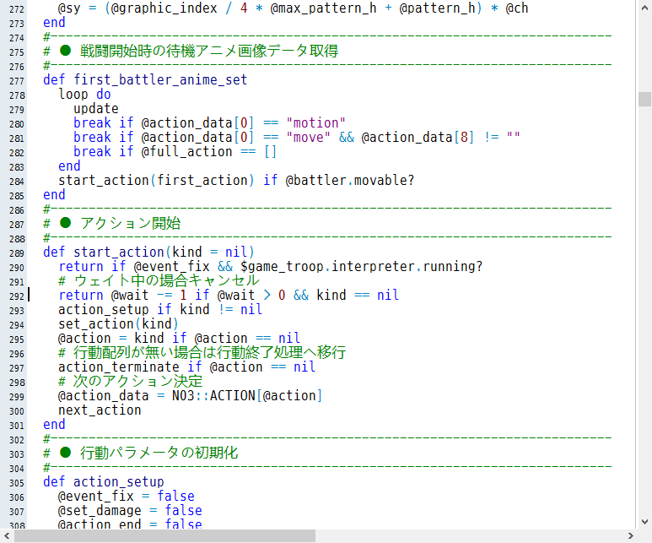Click 'action_terminate' on line 297
The image size is (652, 543).
(119, 367)
